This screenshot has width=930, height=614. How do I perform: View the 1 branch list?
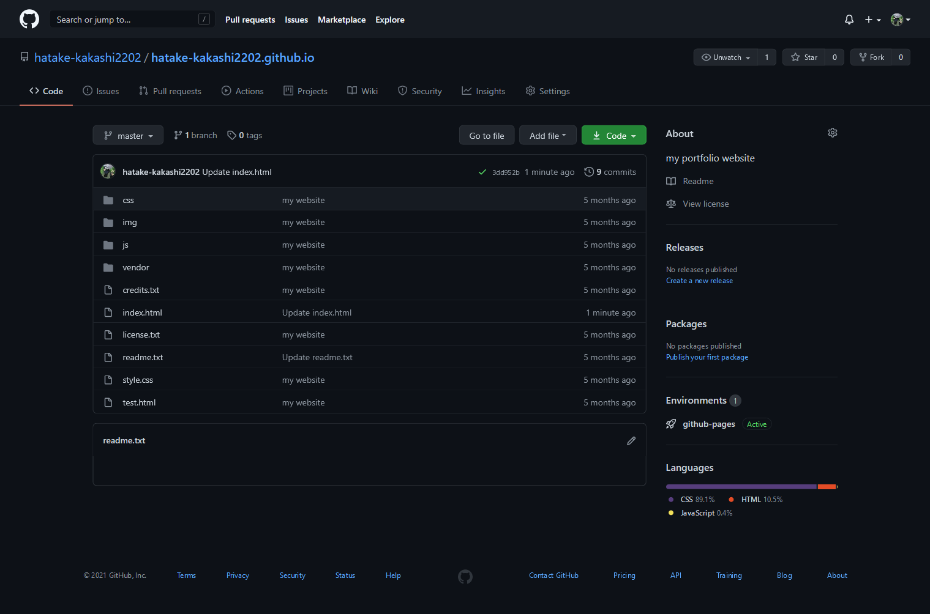(195, 135)
